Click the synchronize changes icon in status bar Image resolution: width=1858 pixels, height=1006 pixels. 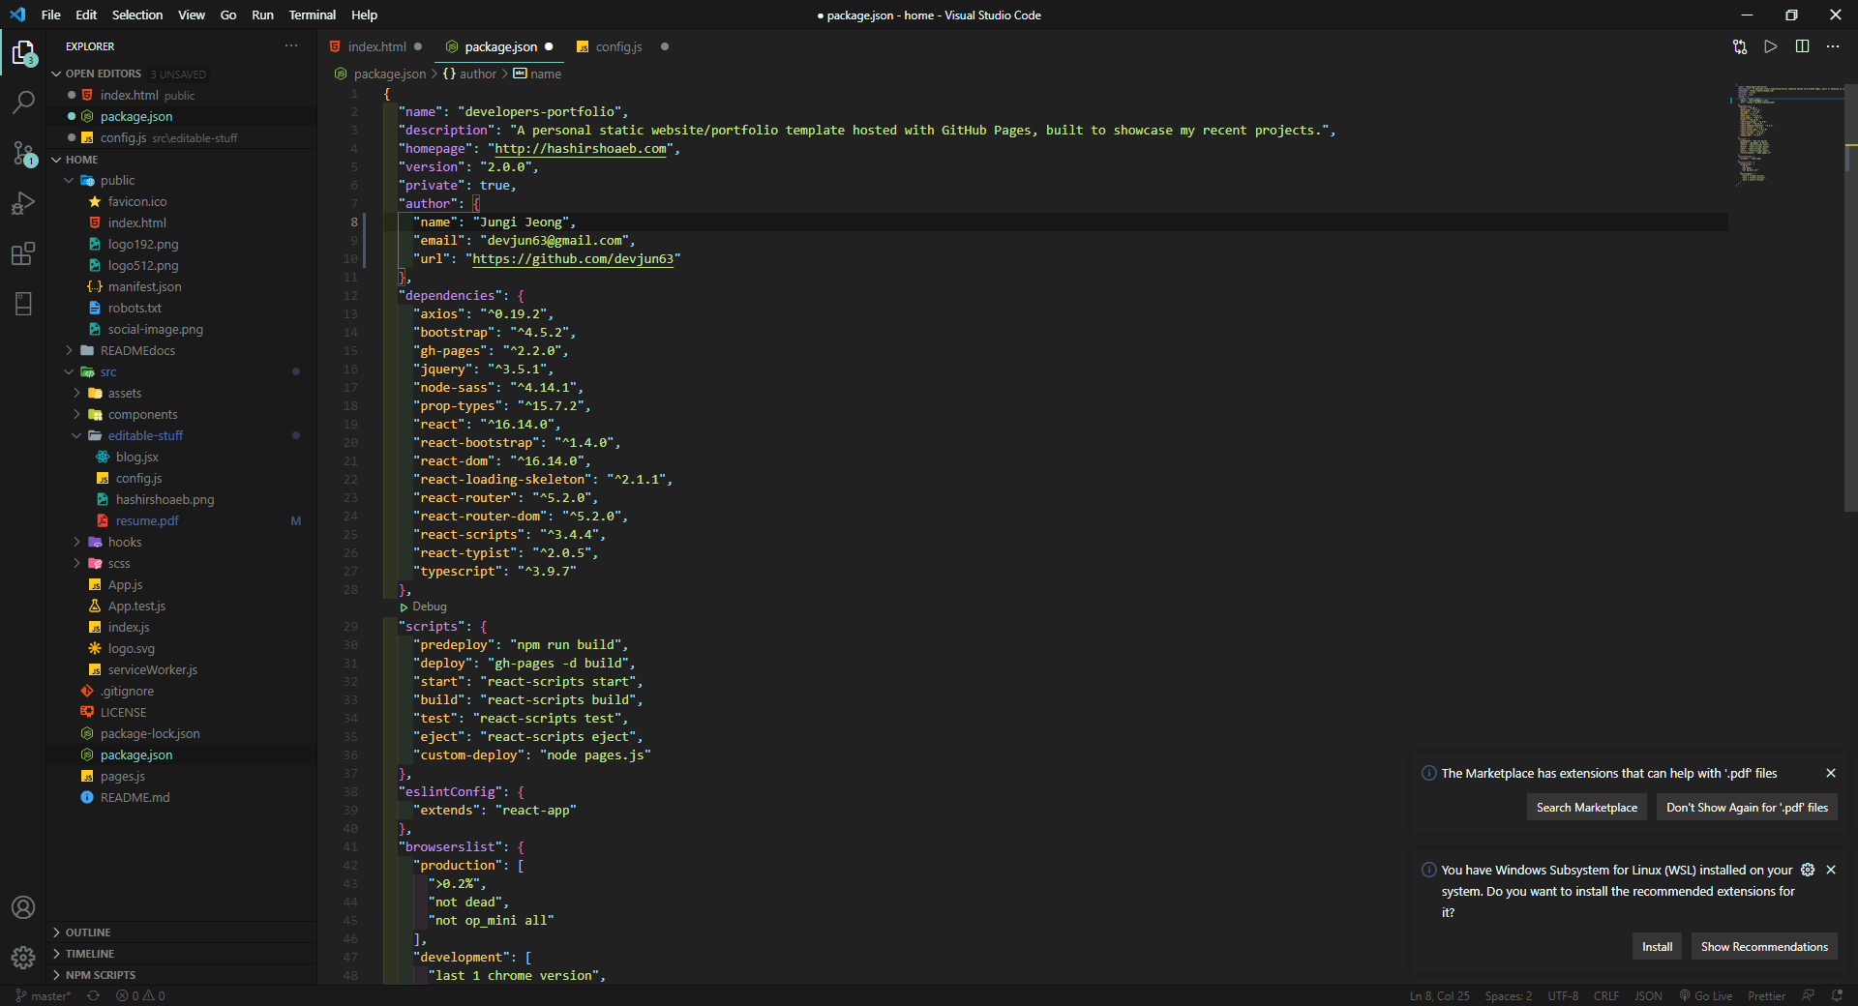click(94, 995)
